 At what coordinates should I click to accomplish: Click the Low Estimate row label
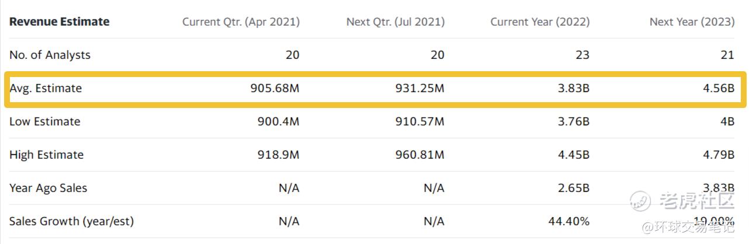(45, 121)
